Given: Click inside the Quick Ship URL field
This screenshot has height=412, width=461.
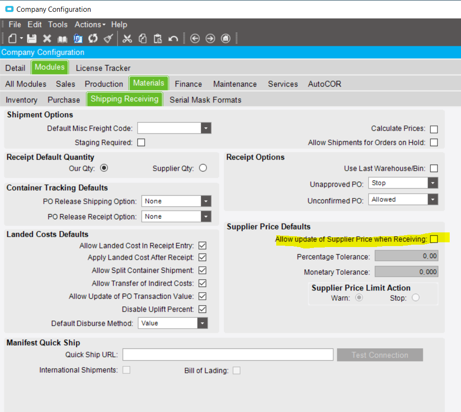Looking at the screenshot, I should (x=226, y=354).
